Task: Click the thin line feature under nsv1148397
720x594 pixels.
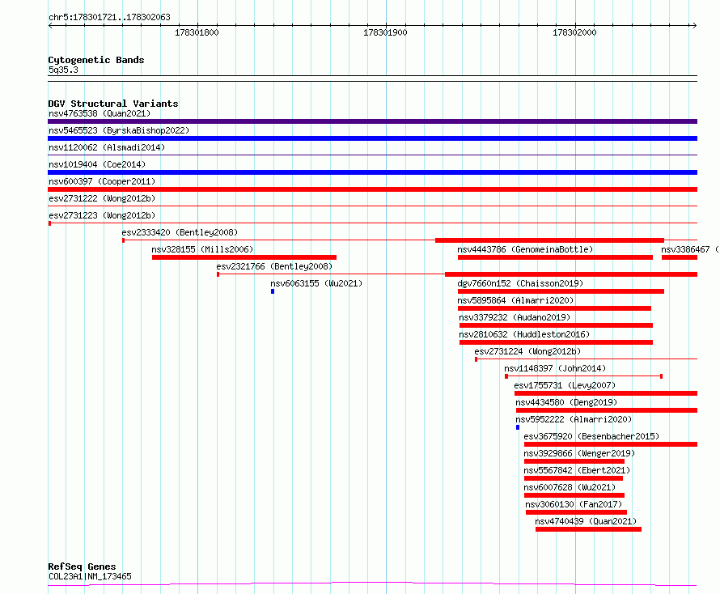Action: pyautogui.click(x=583, y=376)
